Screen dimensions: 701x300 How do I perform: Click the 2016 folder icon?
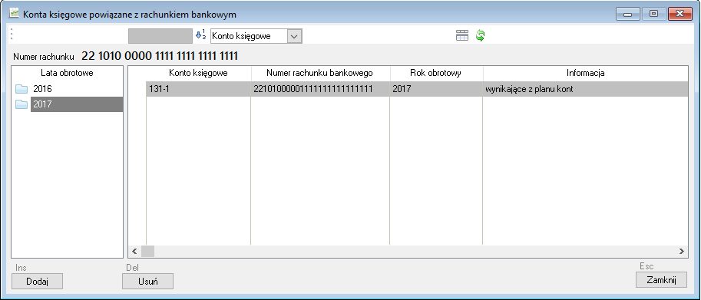21,89
